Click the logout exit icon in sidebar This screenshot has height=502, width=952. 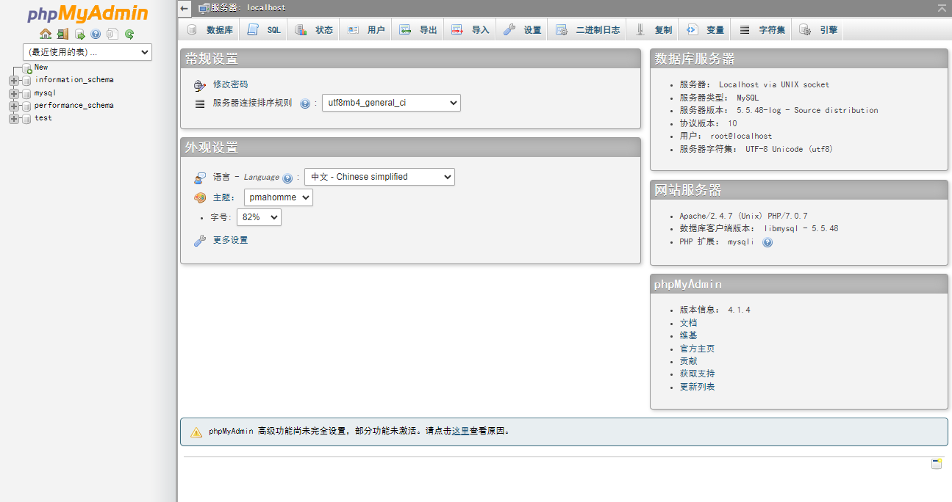coord(62,34)
